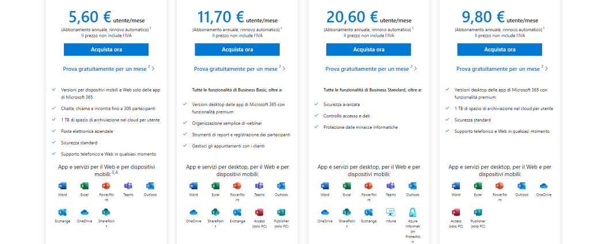
Task: Click the OneDrive icon in the 9,80 € plan
Action: pos(543,186)
